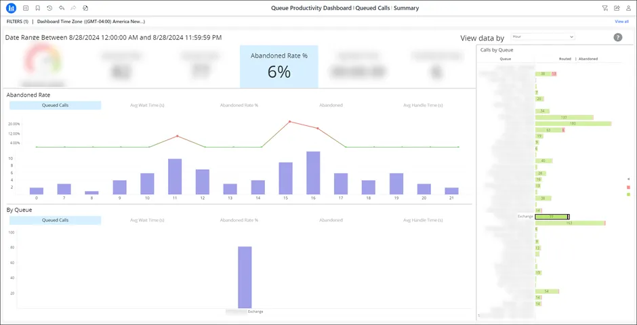Click the share export icon
This screenshot has width=637, height=325.
617,8
